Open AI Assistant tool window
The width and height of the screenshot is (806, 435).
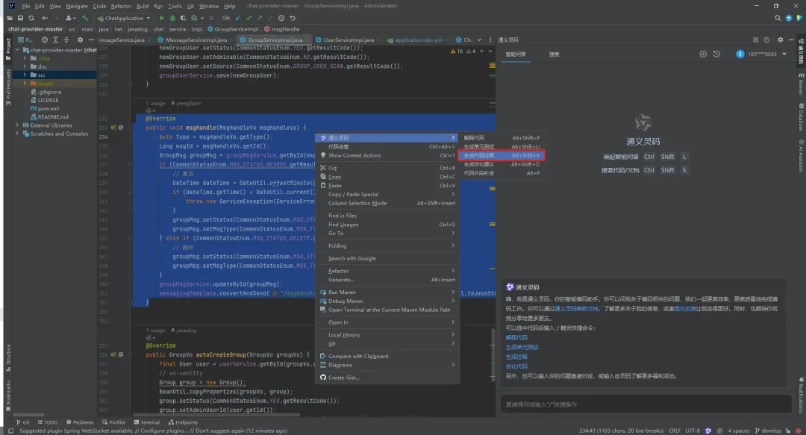tap(801, 156)
